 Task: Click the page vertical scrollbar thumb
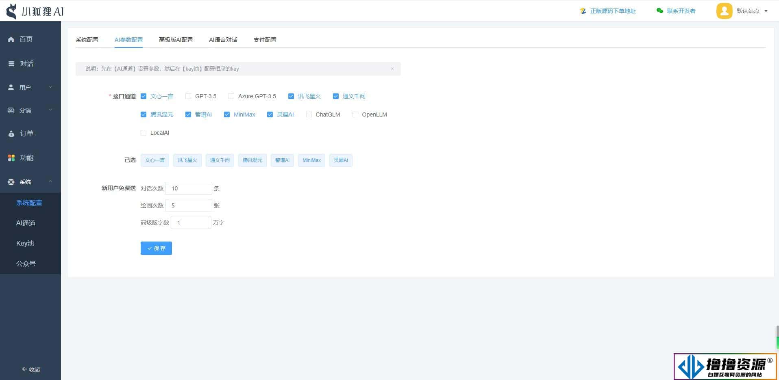[x=777, y=337]
